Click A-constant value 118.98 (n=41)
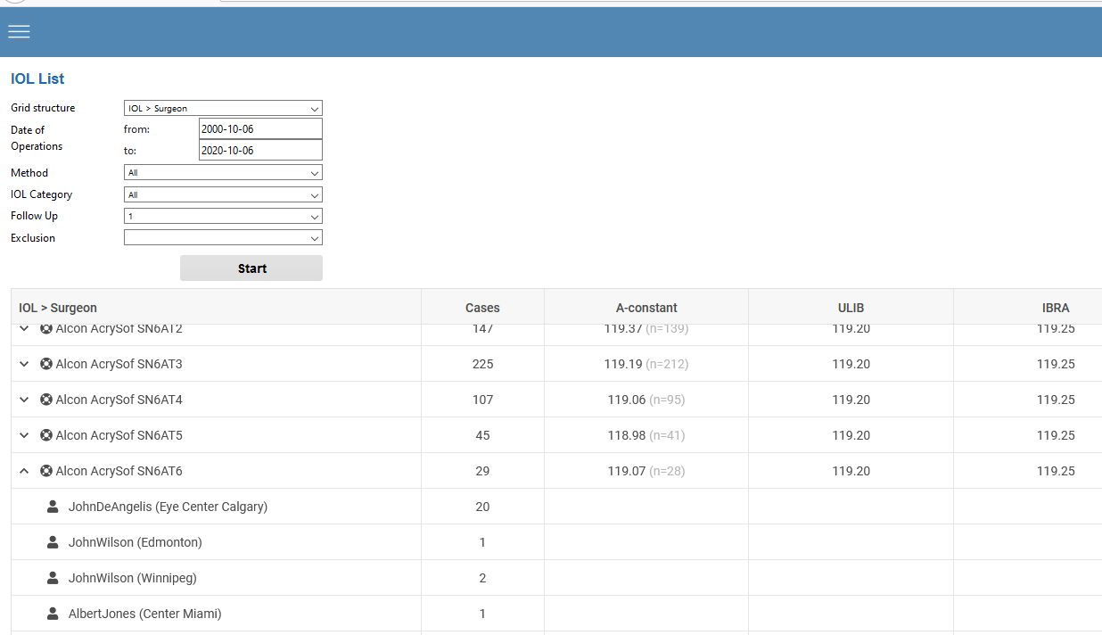Screen dimensions: 1102x635 [646, 435]
